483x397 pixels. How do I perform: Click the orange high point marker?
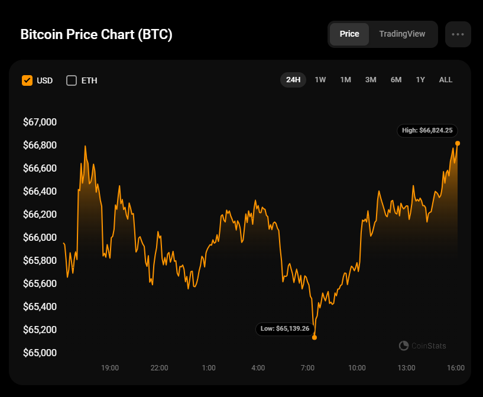[458, 143]
